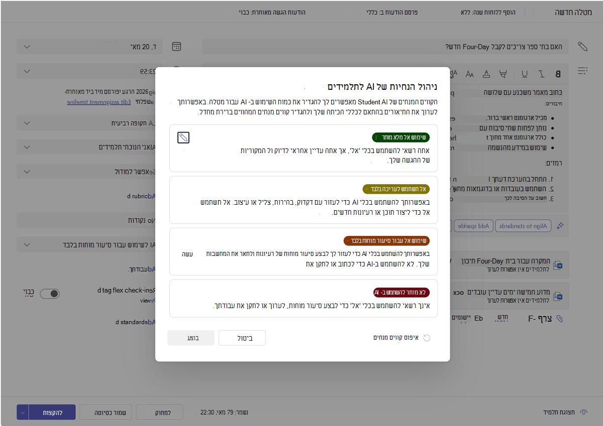Toggle bold formatting B icon
The image size is (603, 426).
tap(557, 74)
